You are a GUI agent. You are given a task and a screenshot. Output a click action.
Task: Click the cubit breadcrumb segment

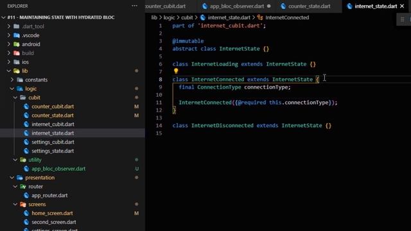[x=187, y=17]
